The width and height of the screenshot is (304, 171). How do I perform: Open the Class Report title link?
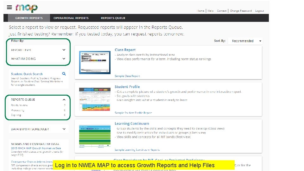tap(125, 50)
